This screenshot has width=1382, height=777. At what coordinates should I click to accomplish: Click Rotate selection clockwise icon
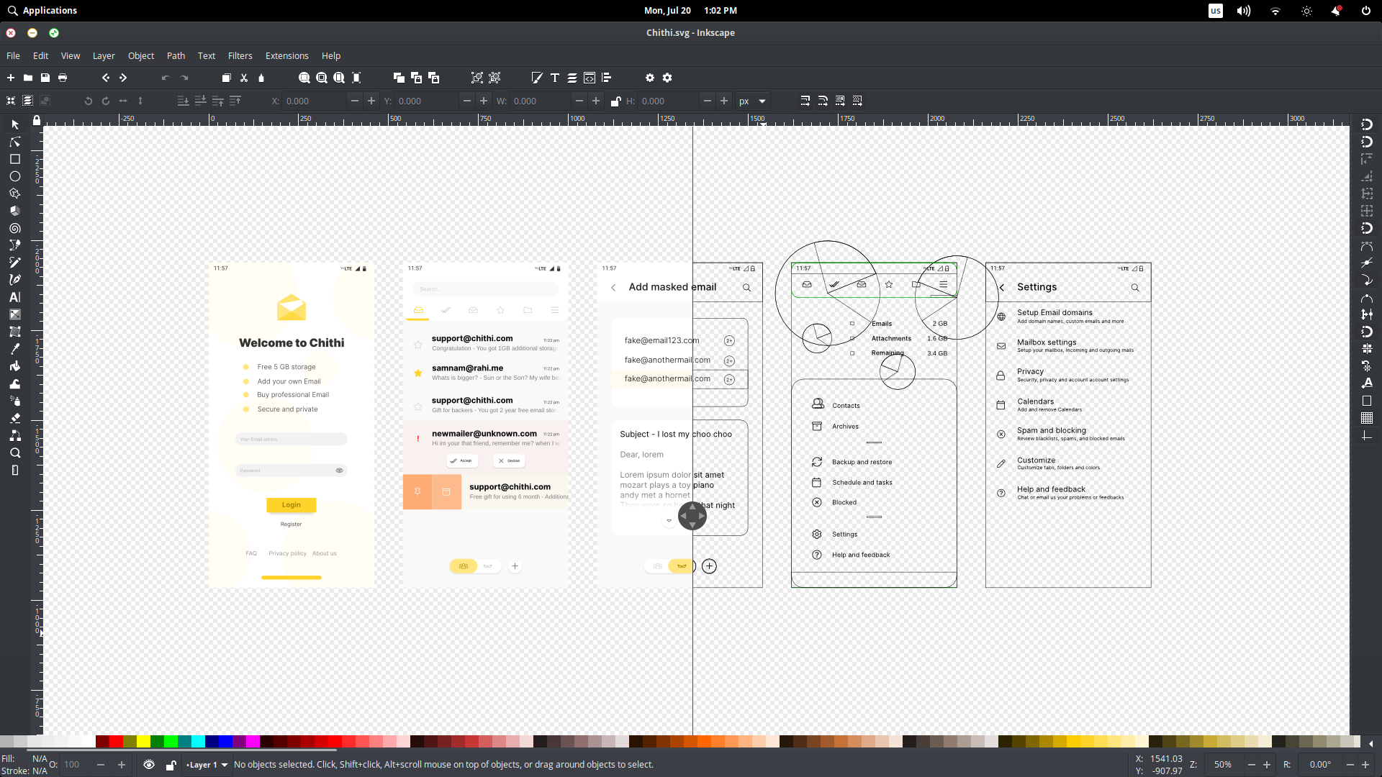(x=106, y=101)
